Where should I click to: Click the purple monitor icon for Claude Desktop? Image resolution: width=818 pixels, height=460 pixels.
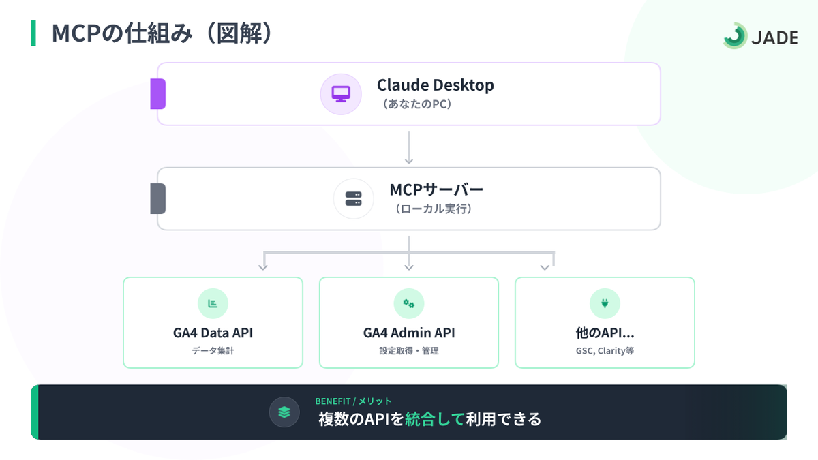point(341,94)
